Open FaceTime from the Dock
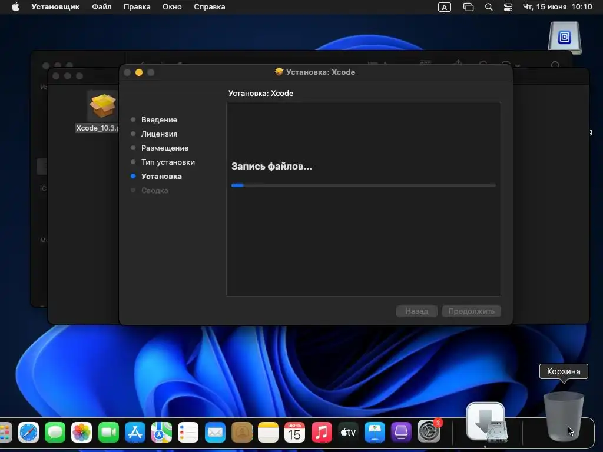 108,432
